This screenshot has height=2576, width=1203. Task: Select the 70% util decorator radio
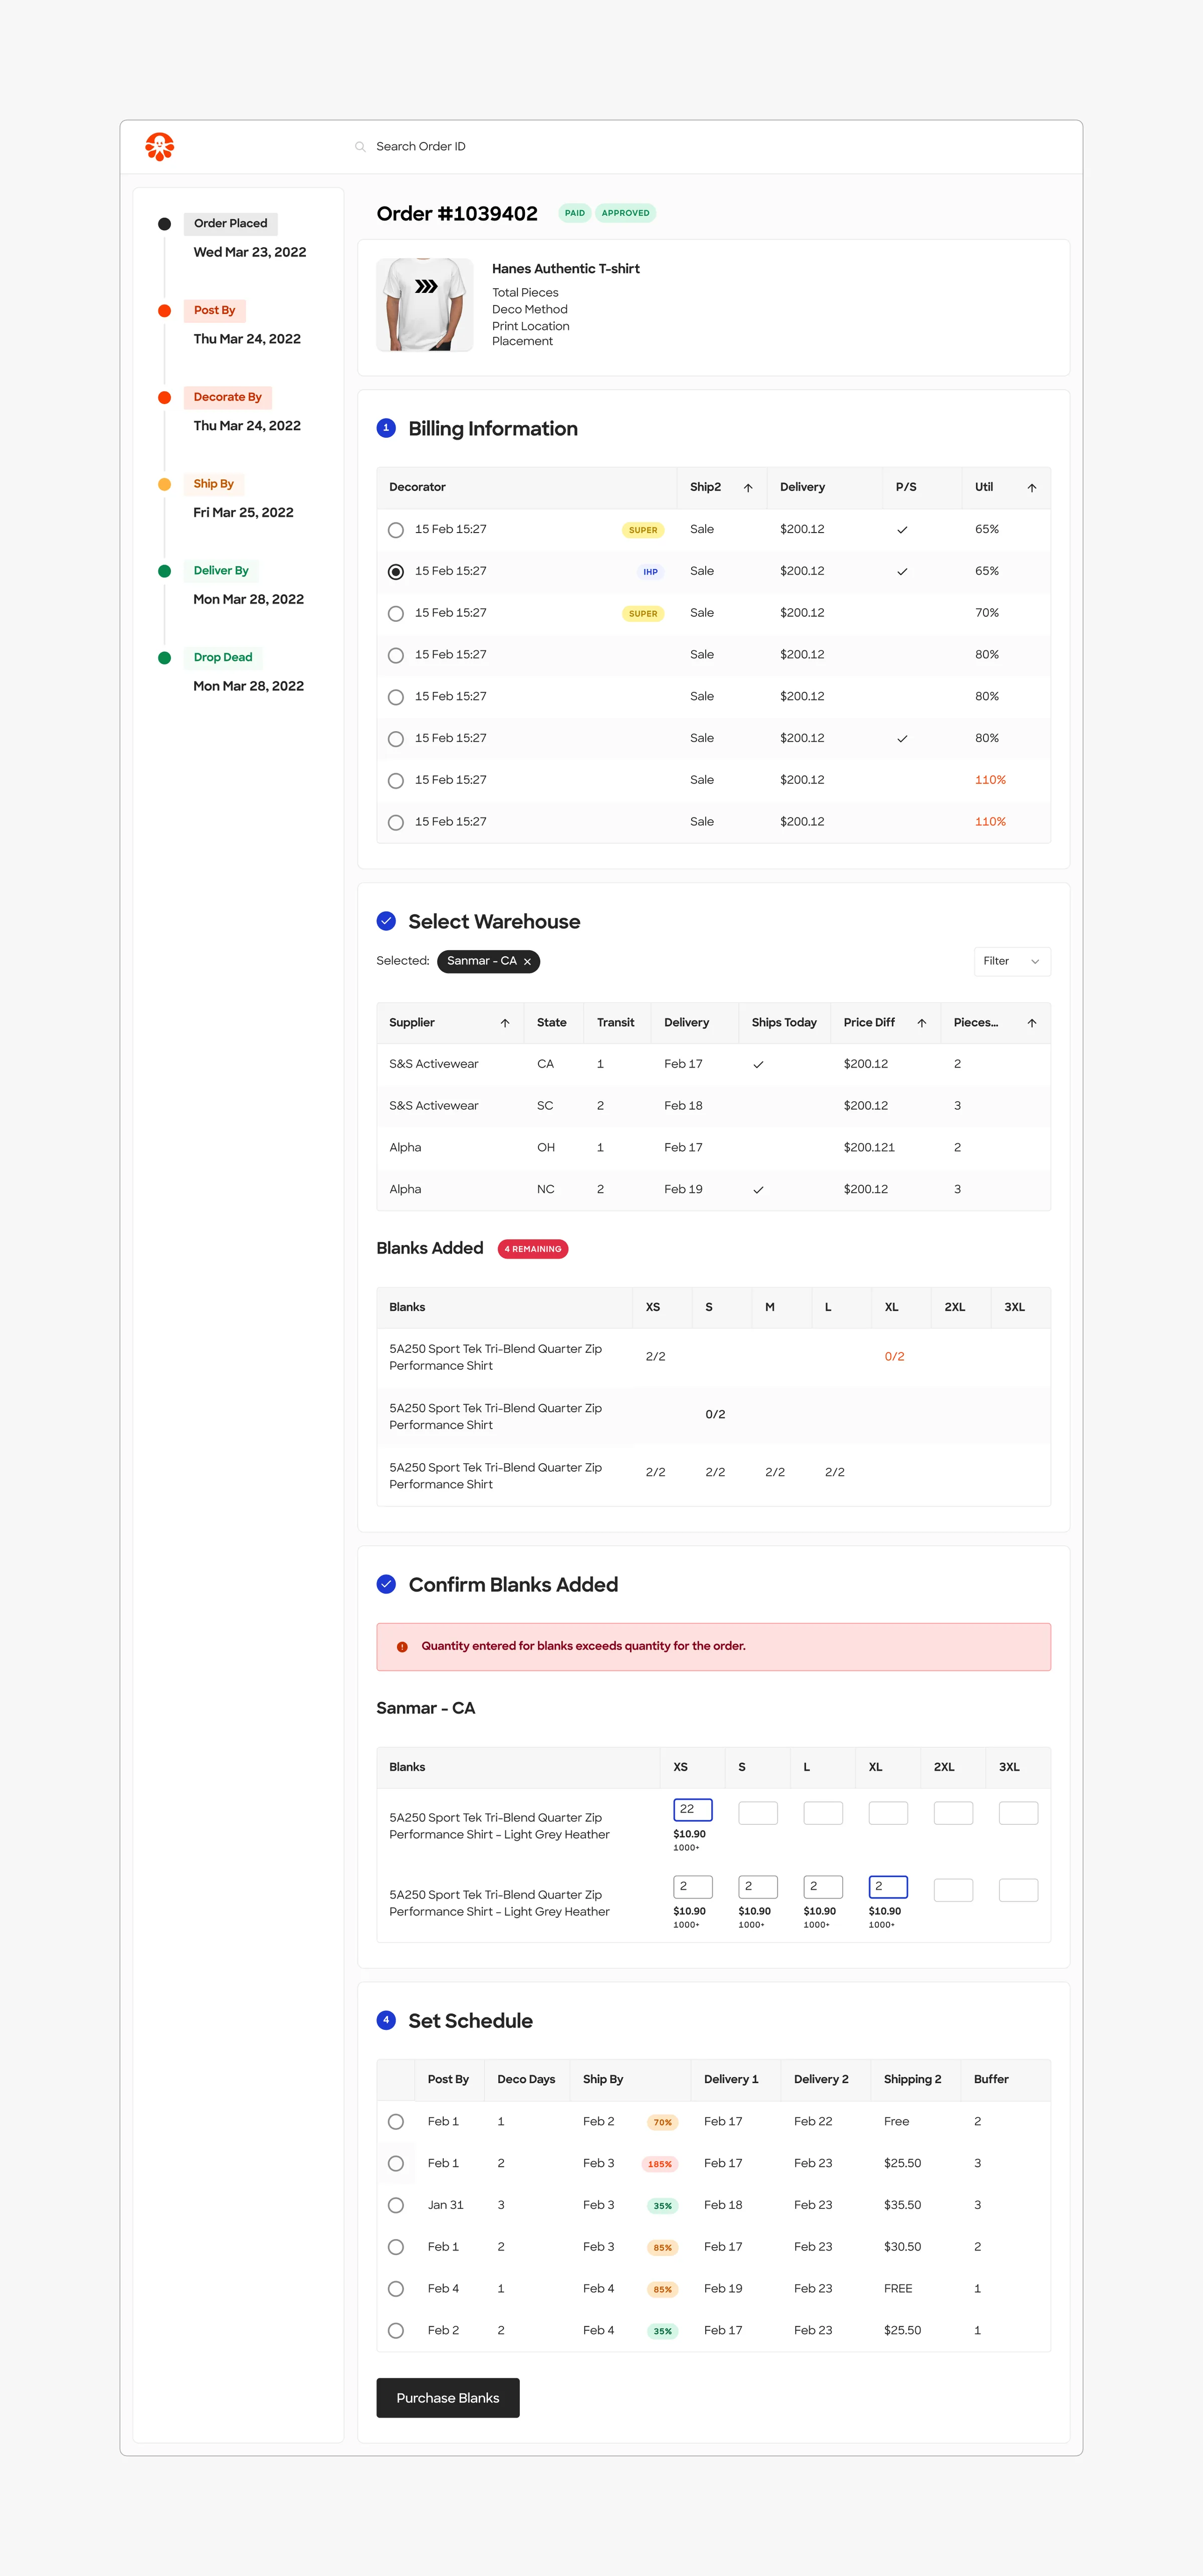[x=395, y=614]
